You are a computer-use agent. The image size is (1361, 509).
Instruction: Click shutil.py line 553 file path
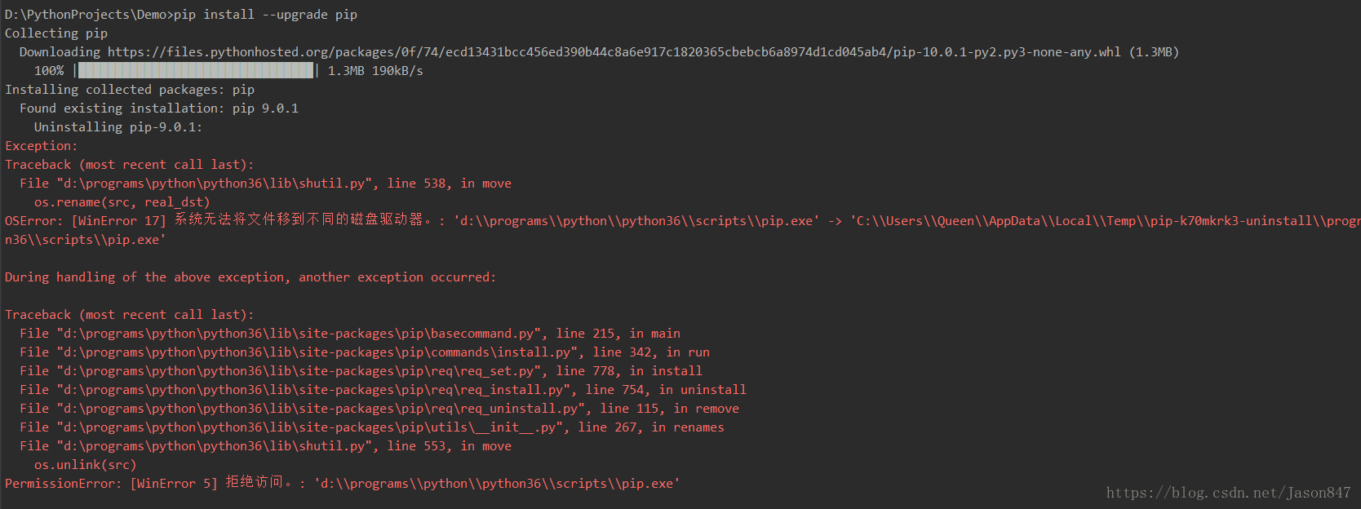[x=215, y=446]
